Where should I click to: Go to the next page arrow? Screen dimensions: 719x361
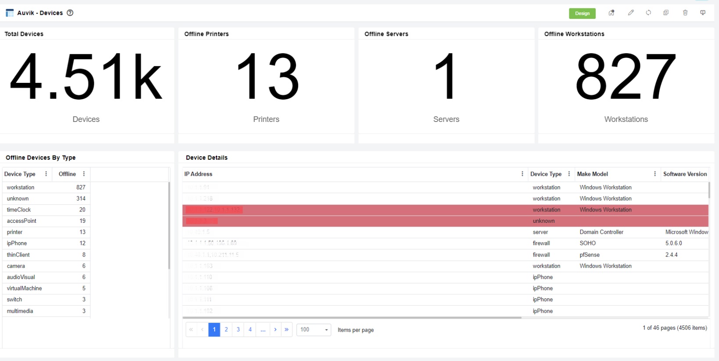click(x=275, y=330)
